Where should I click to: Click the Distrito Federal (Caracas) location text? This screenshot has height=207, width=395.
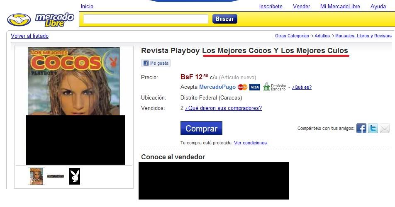coord(211,98)
